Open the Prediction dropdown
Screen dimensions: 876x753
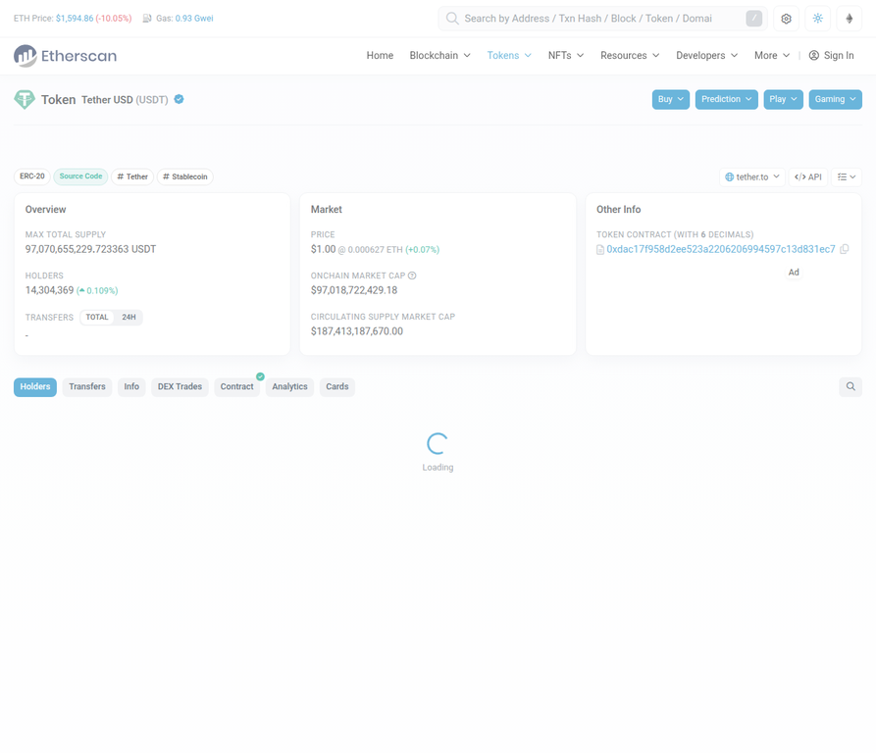click(726, 99)
